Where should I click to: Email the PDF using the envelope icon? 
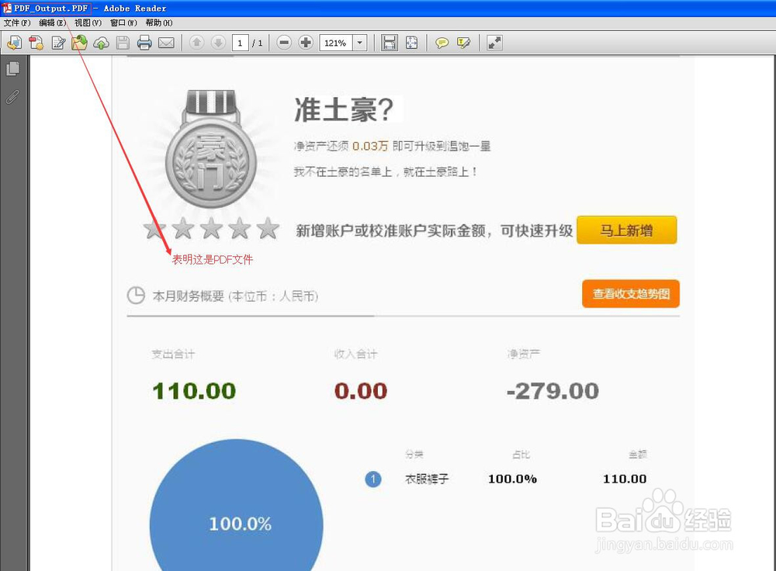pyautogui.click(x=166, y=43)
